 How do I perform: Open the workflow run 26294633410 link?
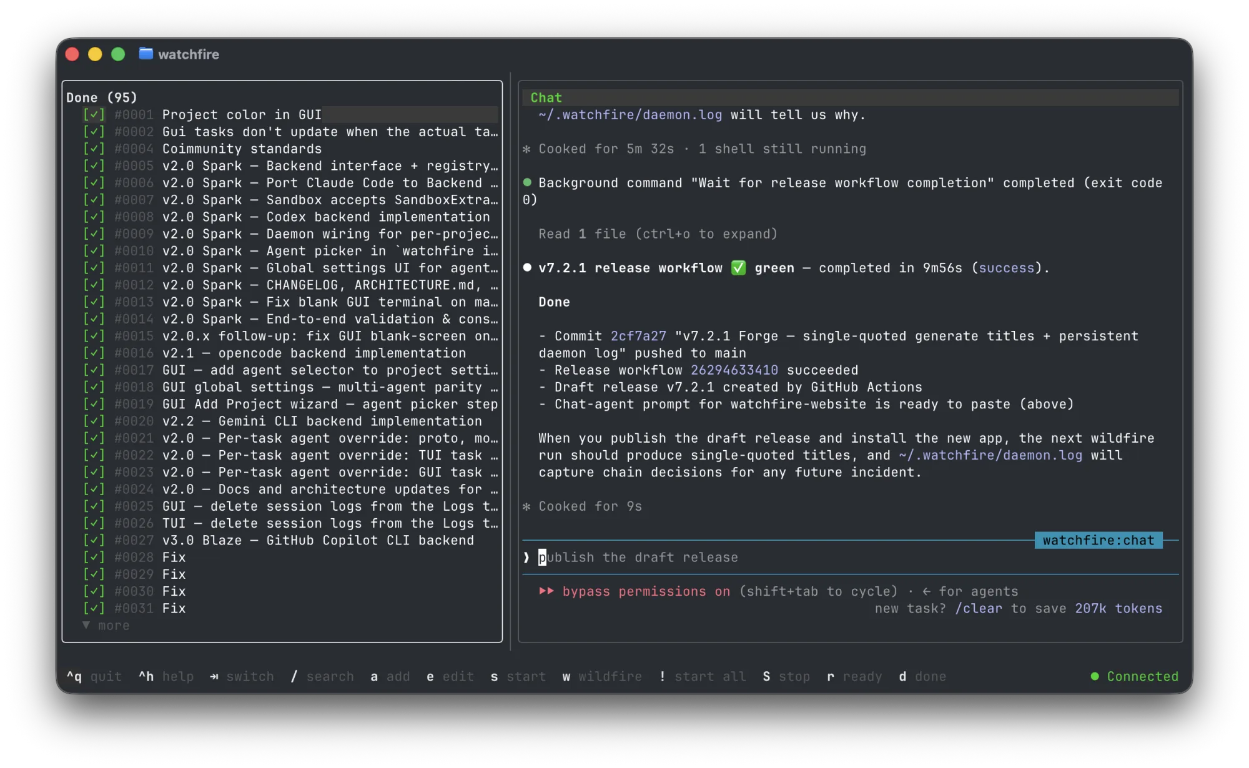[x=734, y=370]
